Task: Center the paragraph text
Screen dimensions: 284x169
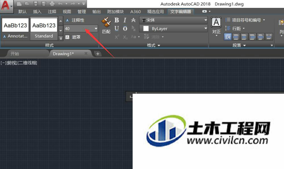Action: (x=244, y=37)
